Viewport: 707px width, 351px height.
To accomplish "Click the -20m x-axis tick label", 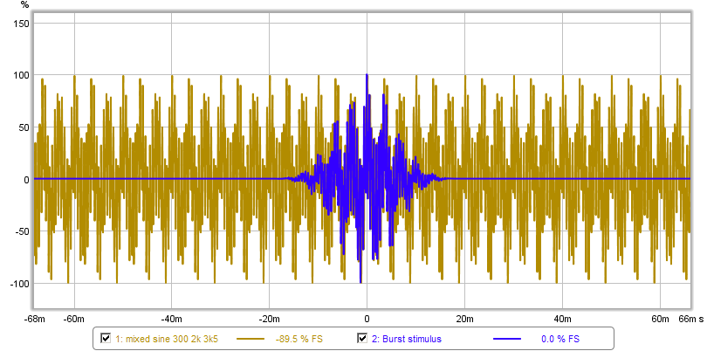I will coord(269,320).
